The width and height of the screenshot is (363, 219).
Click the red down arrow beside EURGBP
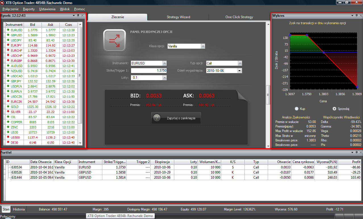point(8,61)
